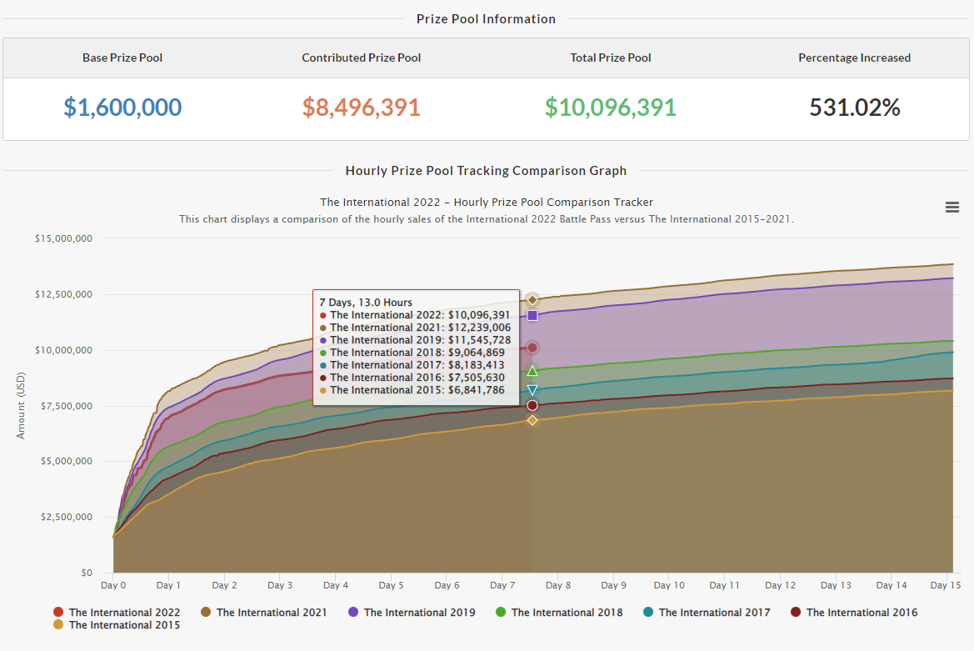This screenshot has height=651, width=974.
Task: Open the chart export hamburger menu
Action: tap(952, 207)
